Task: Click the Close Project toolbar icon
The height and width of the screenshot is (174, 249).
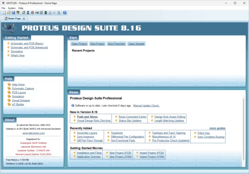Action: coord(17,13)
